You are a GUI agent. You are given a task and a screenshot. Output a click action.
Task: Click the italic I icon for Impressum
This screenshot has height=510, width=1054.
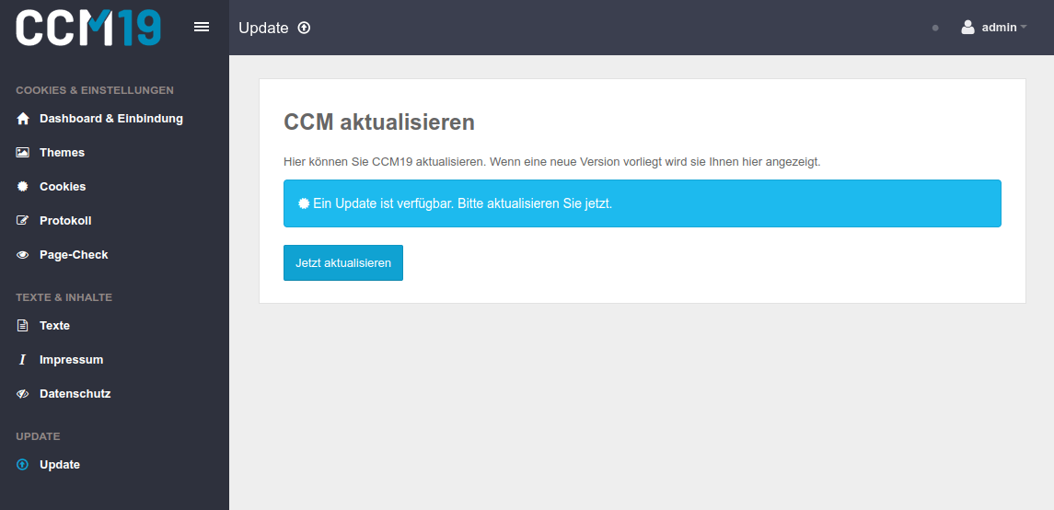pyautogui.click(x=23, y=360)
